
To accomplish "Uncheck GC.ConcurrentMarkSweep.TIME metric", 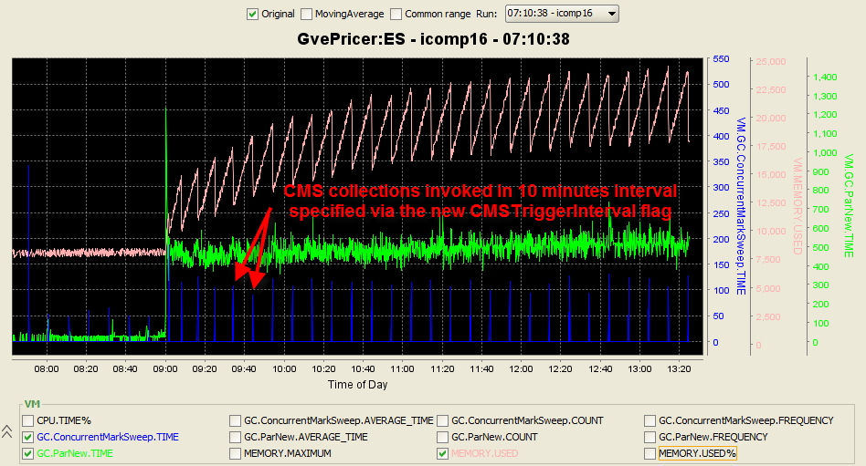I will pos(28,437).
